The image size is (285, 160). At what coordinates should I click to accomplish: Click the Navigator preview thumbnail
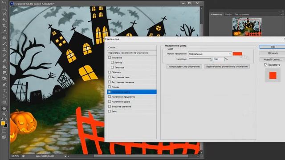click(247, 27)
